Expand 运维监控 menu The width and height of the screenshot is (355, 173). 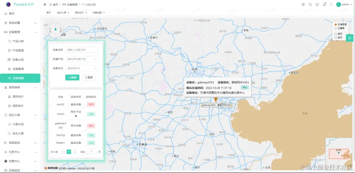[20, 170]
